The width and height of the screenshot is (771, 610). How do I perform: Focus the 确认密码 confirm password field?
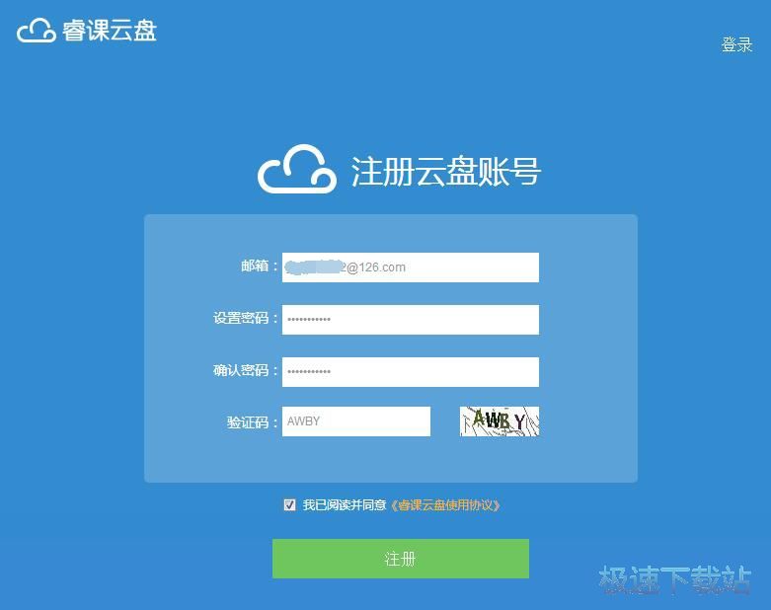pyautogui.click(x=410, y=371)
